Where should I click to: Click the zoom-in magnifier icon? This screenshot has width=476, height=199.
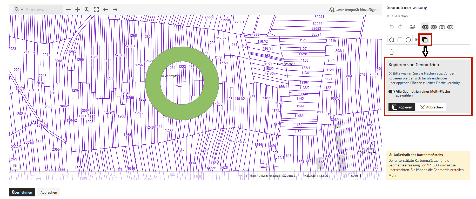[x=87, y=10]
